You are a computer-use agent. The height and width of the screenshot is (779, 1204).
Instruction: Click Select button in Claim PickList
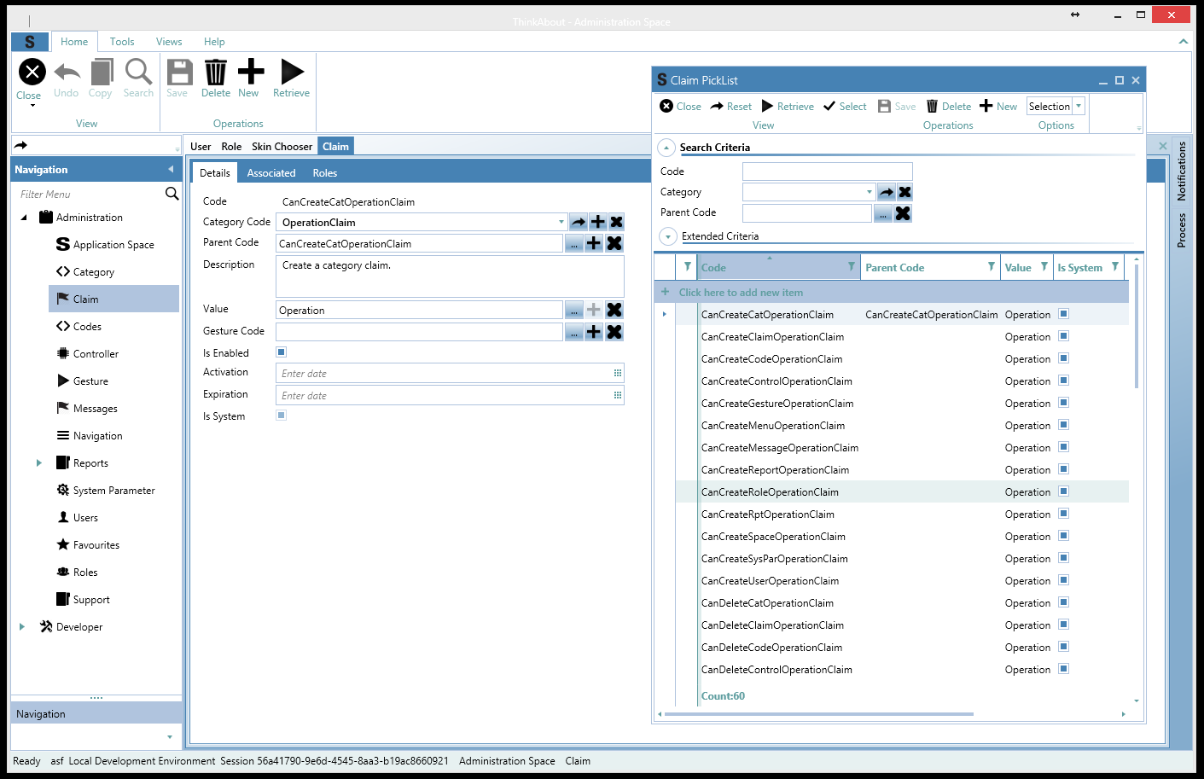tap(845, 107)
